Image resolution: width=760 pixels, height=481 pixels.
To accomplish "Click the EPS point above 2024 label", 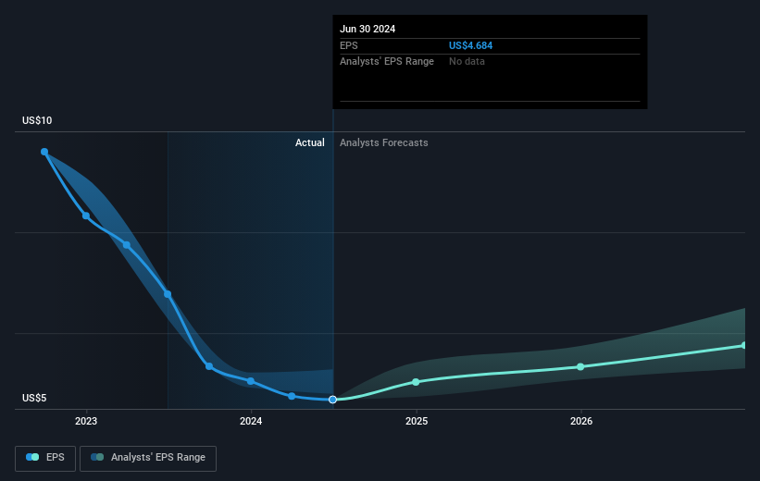I will [x=251, y=381].
